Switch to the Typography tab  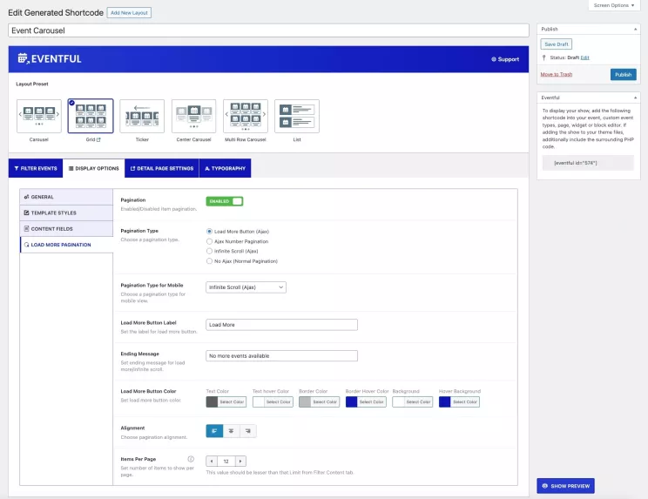pos(225,168)
